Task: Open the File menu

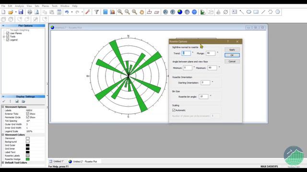Action: tap(3, 6)
